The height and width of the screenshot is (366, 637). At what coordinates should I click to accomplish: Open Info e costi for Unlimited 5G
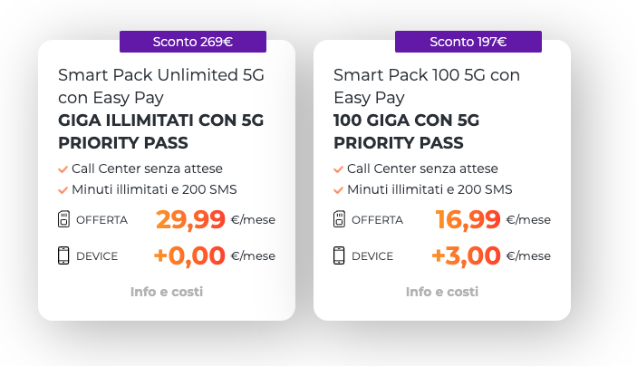(167, 292)
